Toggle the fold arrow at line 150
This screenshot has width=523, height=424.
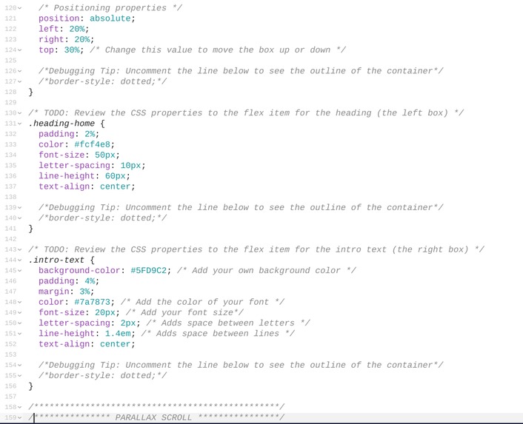[x=20, y=323]
